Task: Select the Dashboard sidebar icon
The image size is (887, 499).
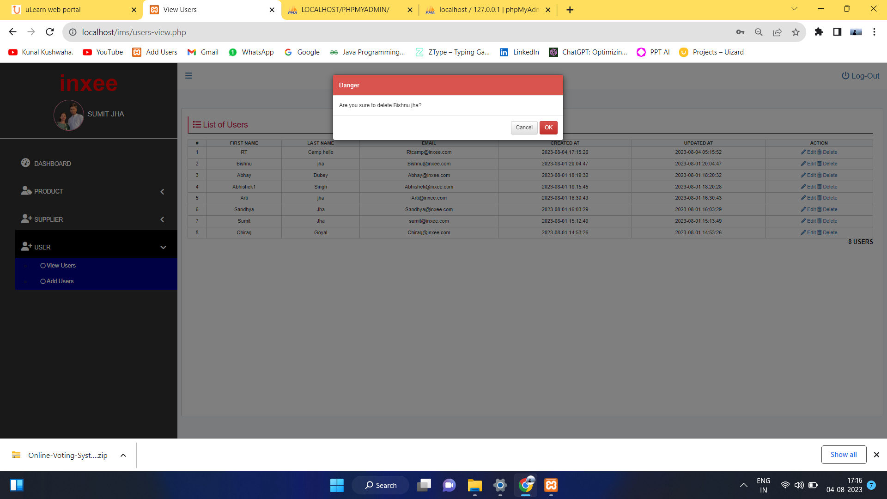Action: click(x=25, y=163)
